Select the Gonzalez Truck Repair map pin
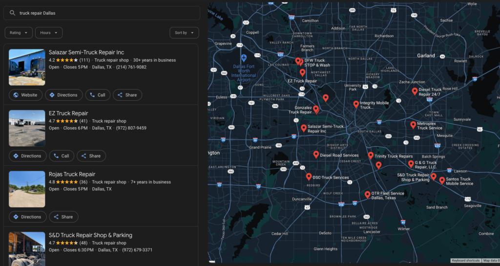500x266 pixels. [x=316, y=110]
